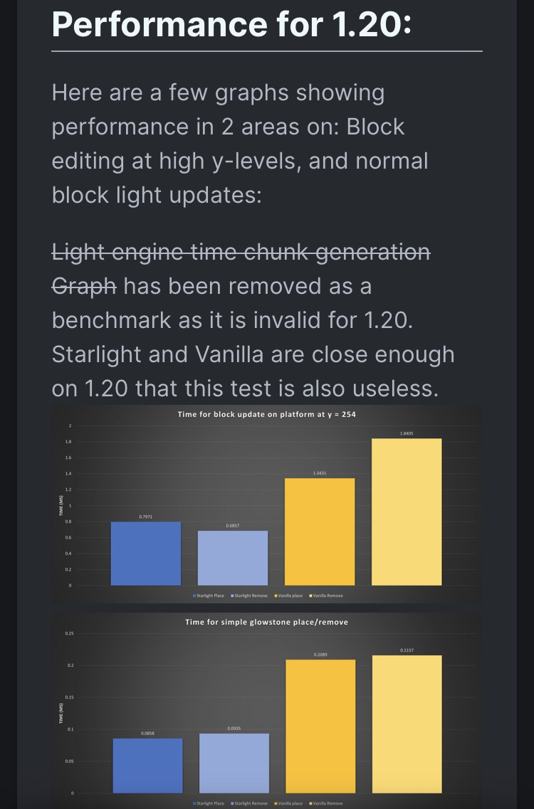Open the block update at y = 254 chart image
Viewport: 534px width, 809px height.
(267, 504)
